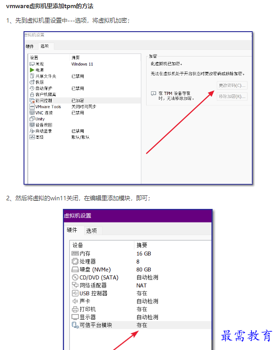Click the 移除加密(R)... button

(x=232, y=96)
